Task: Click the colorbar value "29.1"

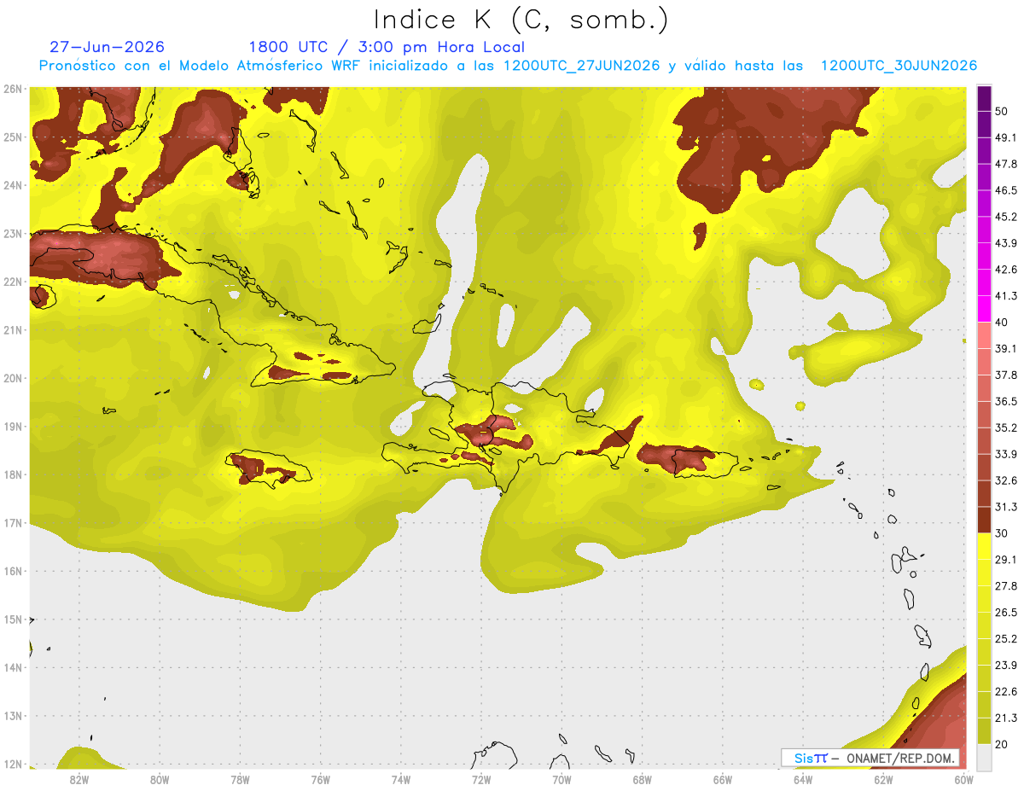Action: (1005, 560)
